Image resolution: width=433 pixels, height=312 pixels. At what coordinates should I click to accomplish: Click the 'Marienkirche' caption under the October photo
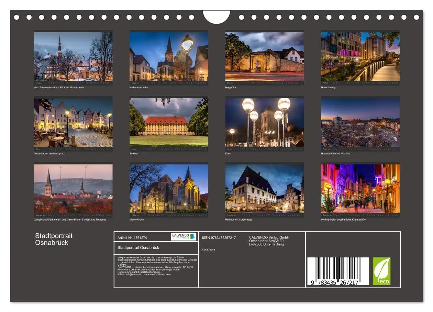(136, 220)
